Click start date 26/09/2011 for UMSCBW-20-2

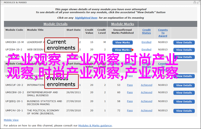point(73,92)
